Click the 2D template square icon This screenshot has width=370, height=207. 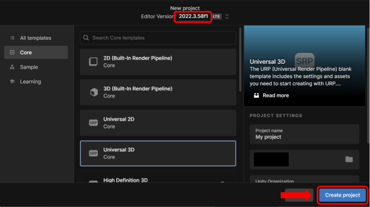coord(93,62)
